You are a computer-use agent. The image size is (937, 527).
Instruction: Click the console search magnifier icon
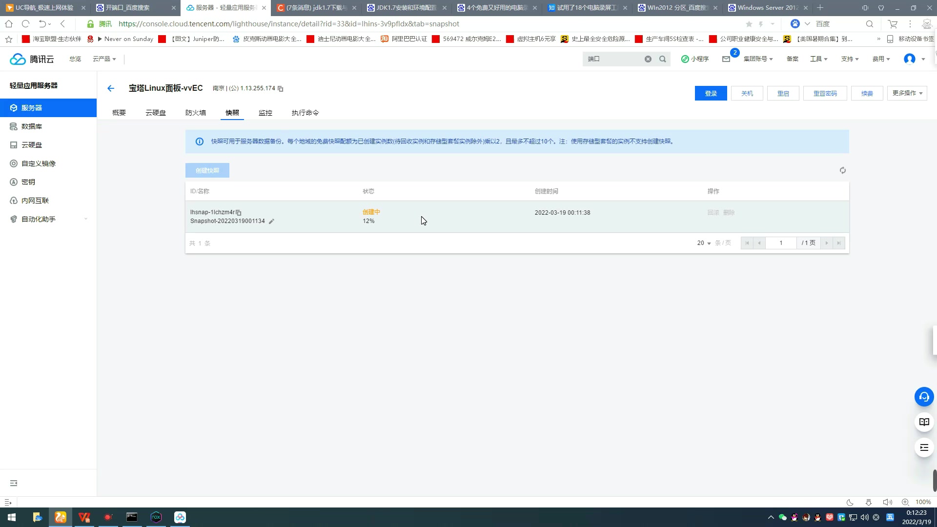[663, 59]
